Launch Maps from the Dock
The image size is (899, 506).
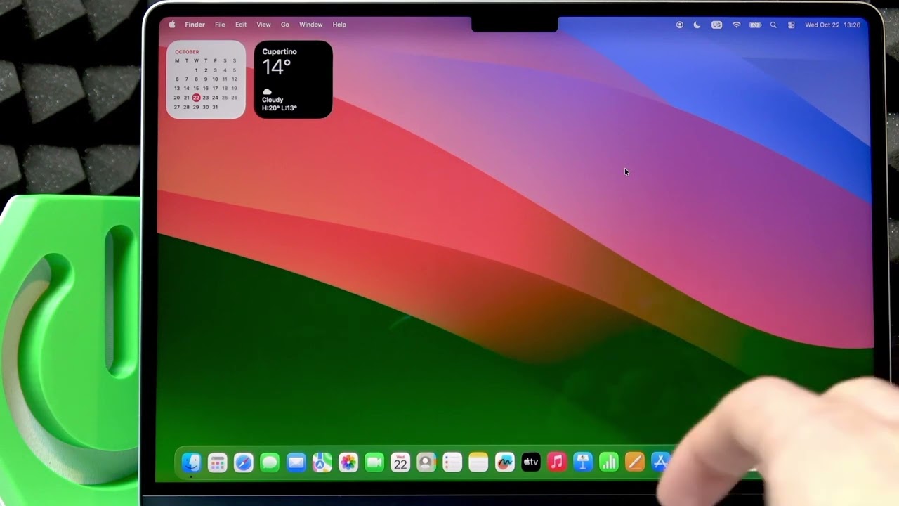[322, 462]
